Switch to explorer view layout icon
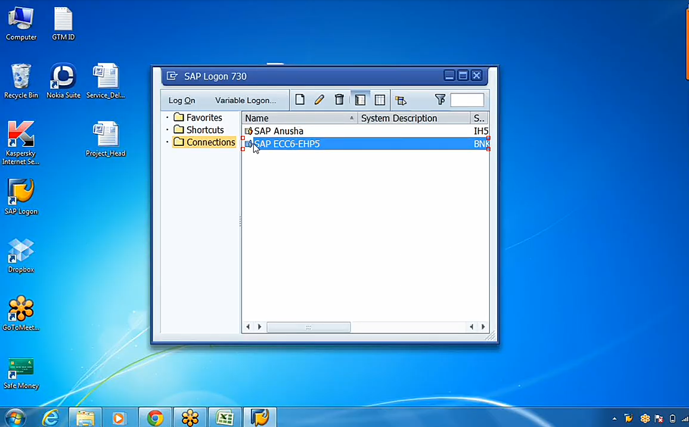Screen dimensions: 689x427 coord(360,100)
